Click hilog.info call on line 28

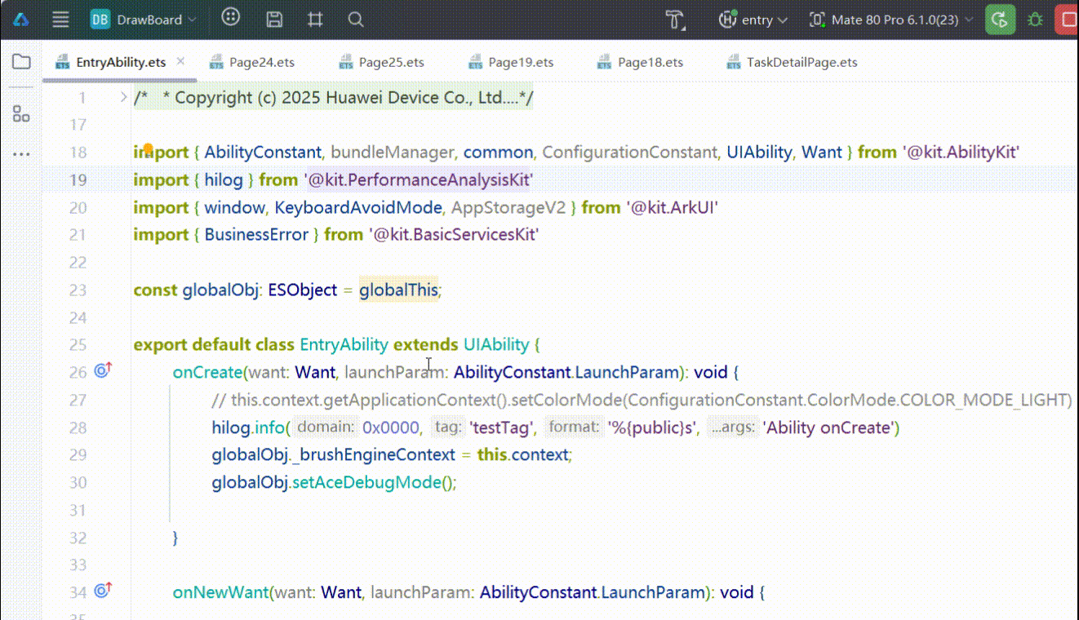tap(247, 427)
